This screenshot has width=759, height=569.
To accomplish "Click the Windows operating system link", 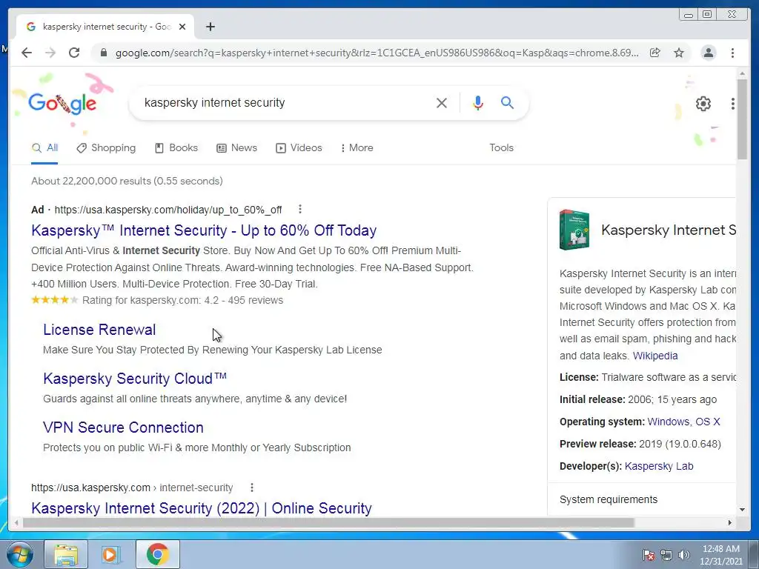I will [668, 422].
